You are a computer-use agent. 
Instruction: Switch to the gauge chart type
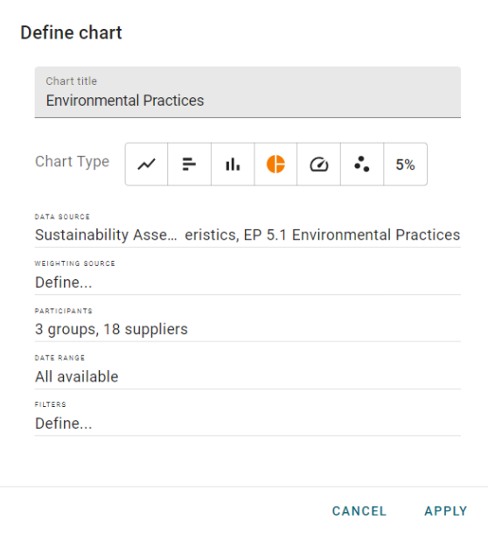[318, 165]
